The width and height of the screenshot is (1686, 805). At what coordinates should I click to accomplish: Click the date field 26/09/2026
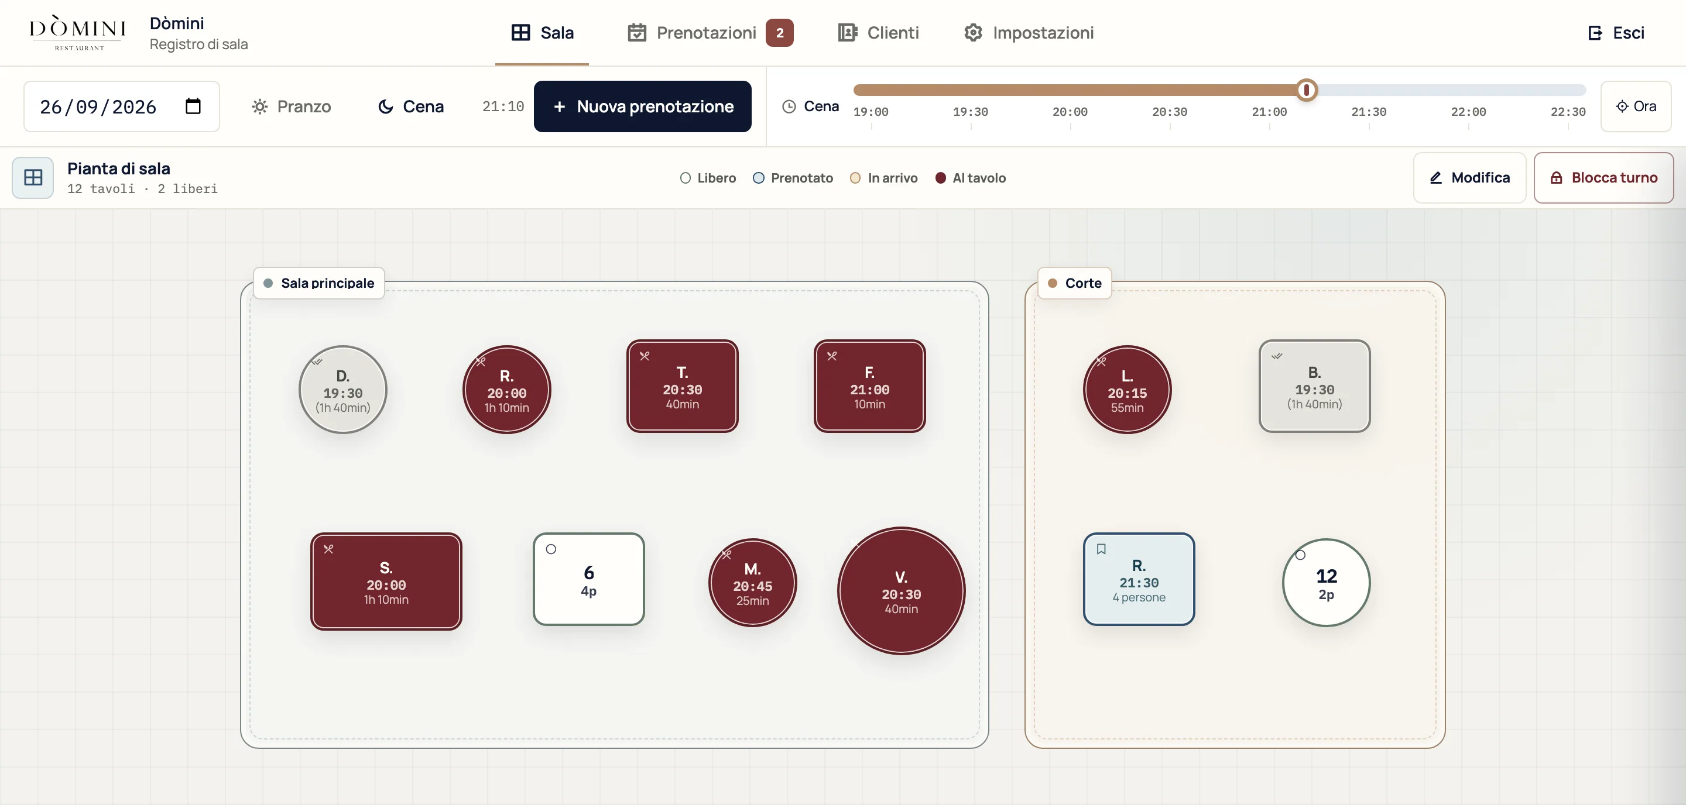[121, 106]
